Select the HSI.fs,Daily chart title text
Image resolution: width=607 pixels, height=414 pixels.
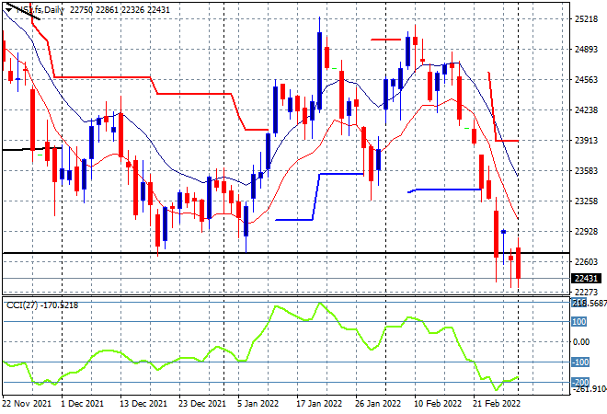tap(40, 10)
